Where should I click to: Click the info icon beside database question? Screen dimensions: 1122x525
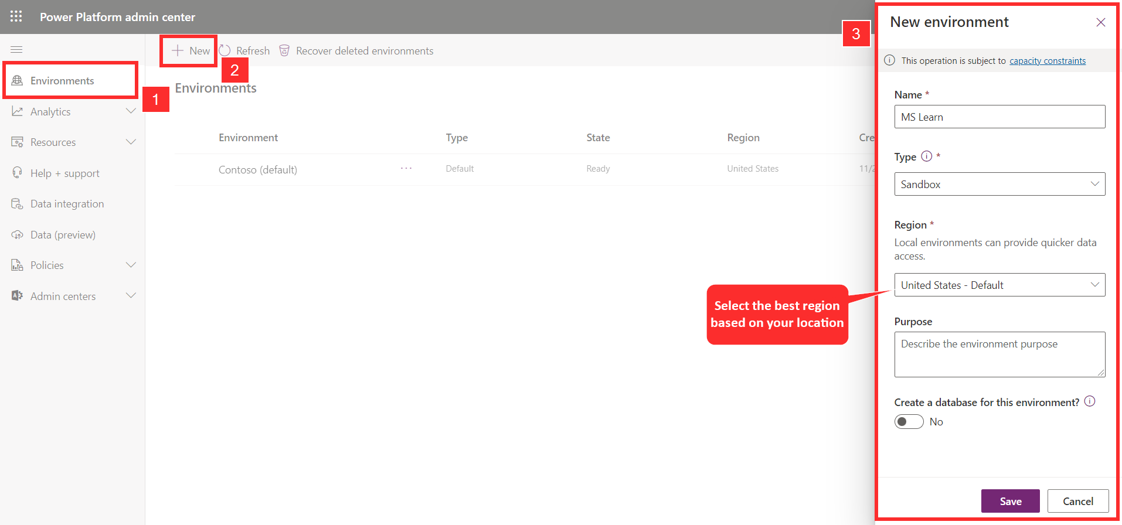coord(1089,401)
